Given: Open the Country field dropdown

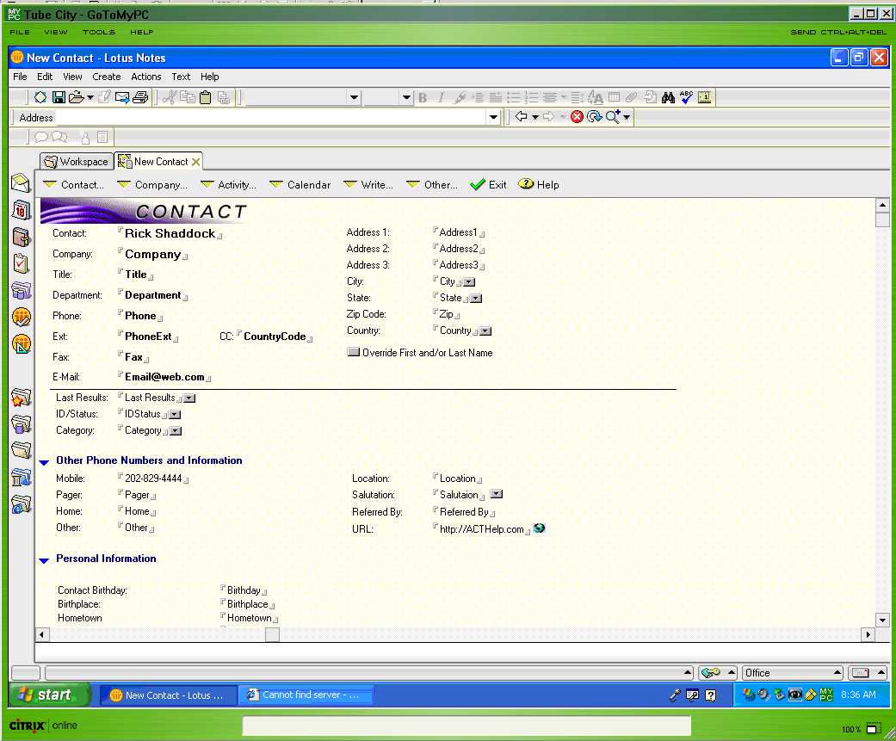Looking at the screenshot, I should click(x=485, y=331).
